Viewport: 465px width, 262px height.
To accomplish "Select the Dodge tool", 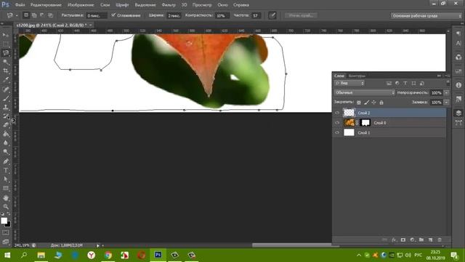I will point(6,152).
